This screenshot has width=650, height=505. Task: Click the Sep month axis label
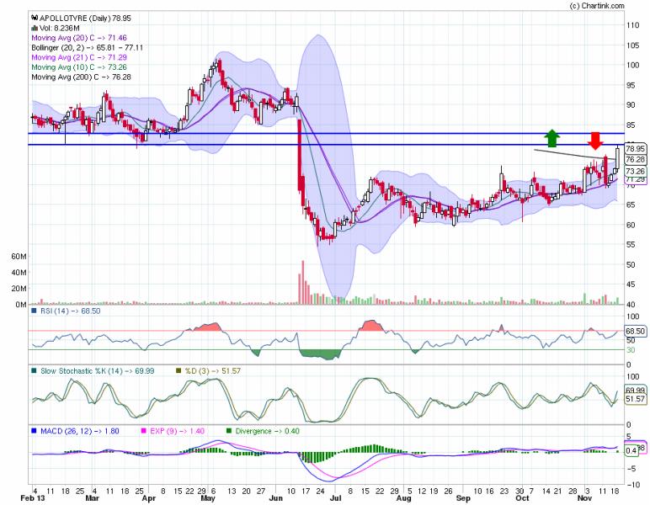pyautogui.click(x=463, y=498)
